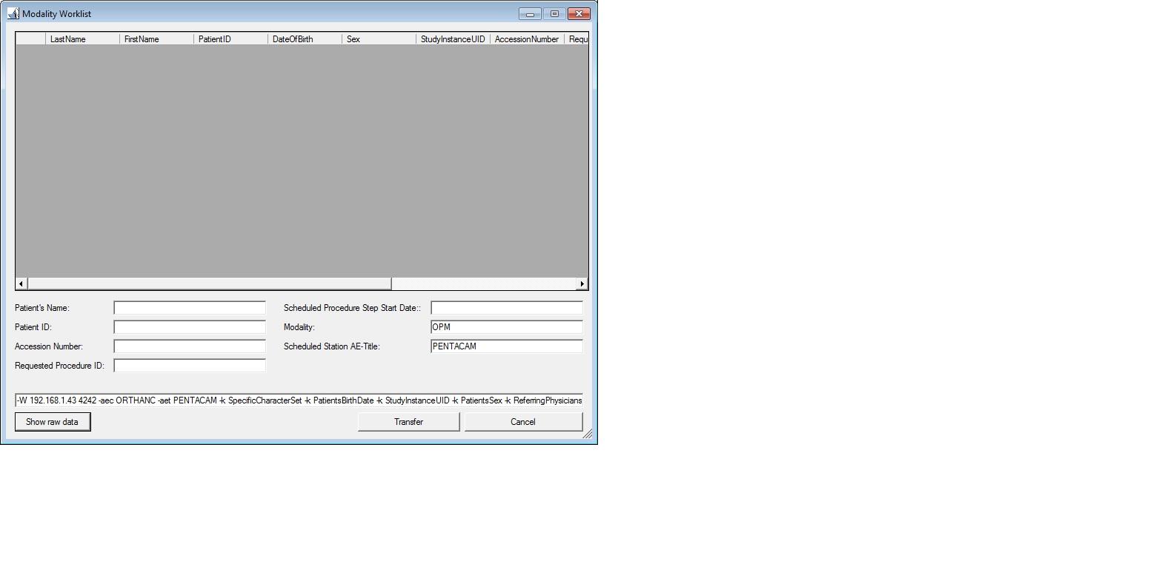Sort by FirstName column header
Screen dimensions: 1153x587
pyautogui.click(x=157, y=39)
